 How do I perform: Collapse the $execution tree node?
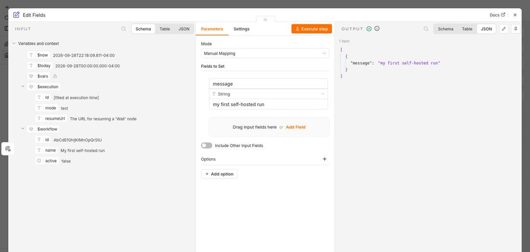tap(23, 87)
